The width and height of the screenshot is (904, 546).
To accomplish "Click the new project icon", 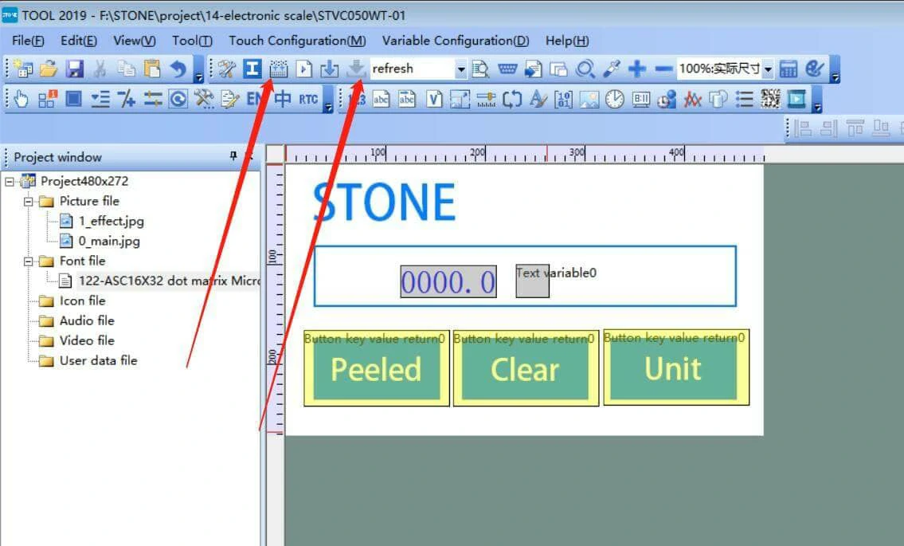I will [23, 69].
